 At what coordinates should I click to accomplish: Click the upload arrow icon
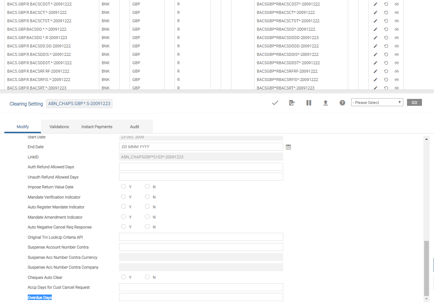(326, 103)
